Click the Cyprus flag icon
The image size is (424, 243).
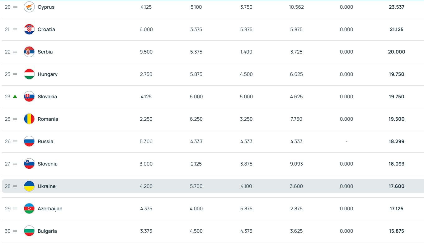pyautogui.click(x=29, y=7)
